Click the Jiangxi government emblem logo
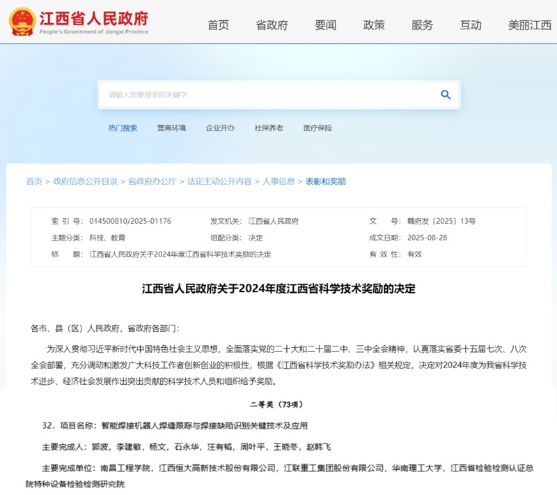Viewport: 557px width, 495px height. (x=22, y=22)
